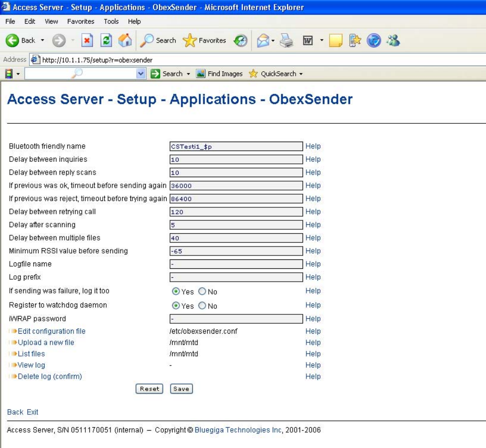Click the Research star document icon
486x448 pixels.
(x=355, y=41)
